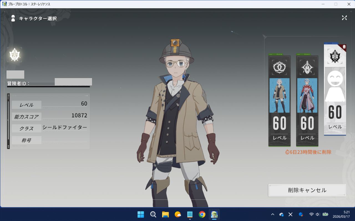Click the 称号 title label
Image resolution: width=355 pixels, height=221 pixels.
click(27, 140)
